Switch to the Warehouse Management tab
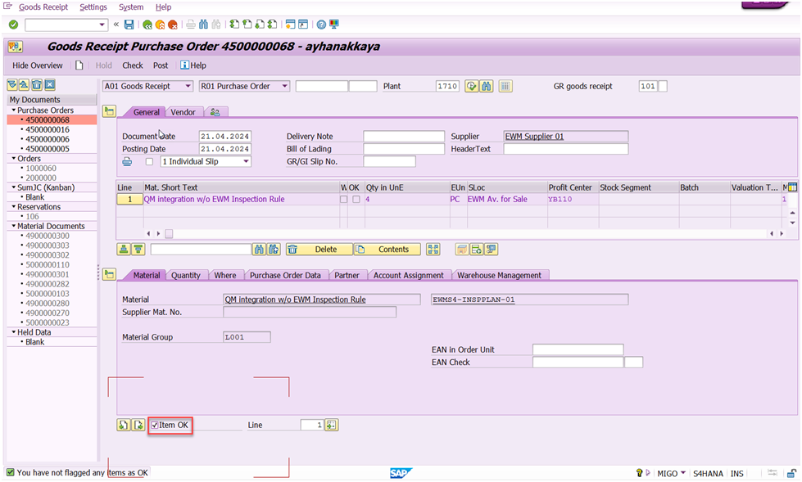Viewport: 802px width, 482px height. point(499,275)
